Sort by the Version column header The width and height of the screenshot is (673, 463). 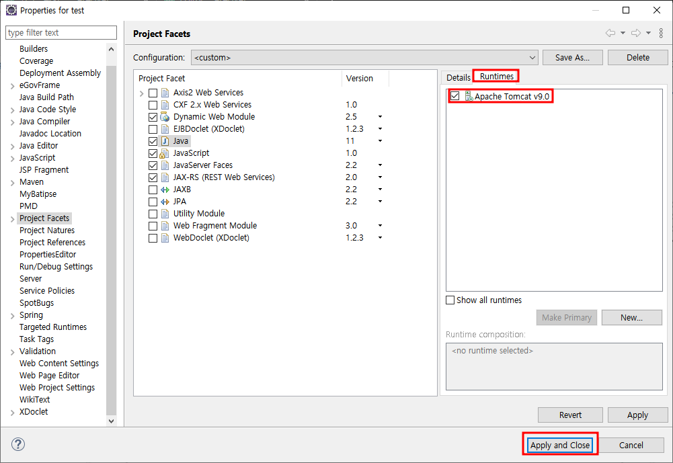point(365,79)
